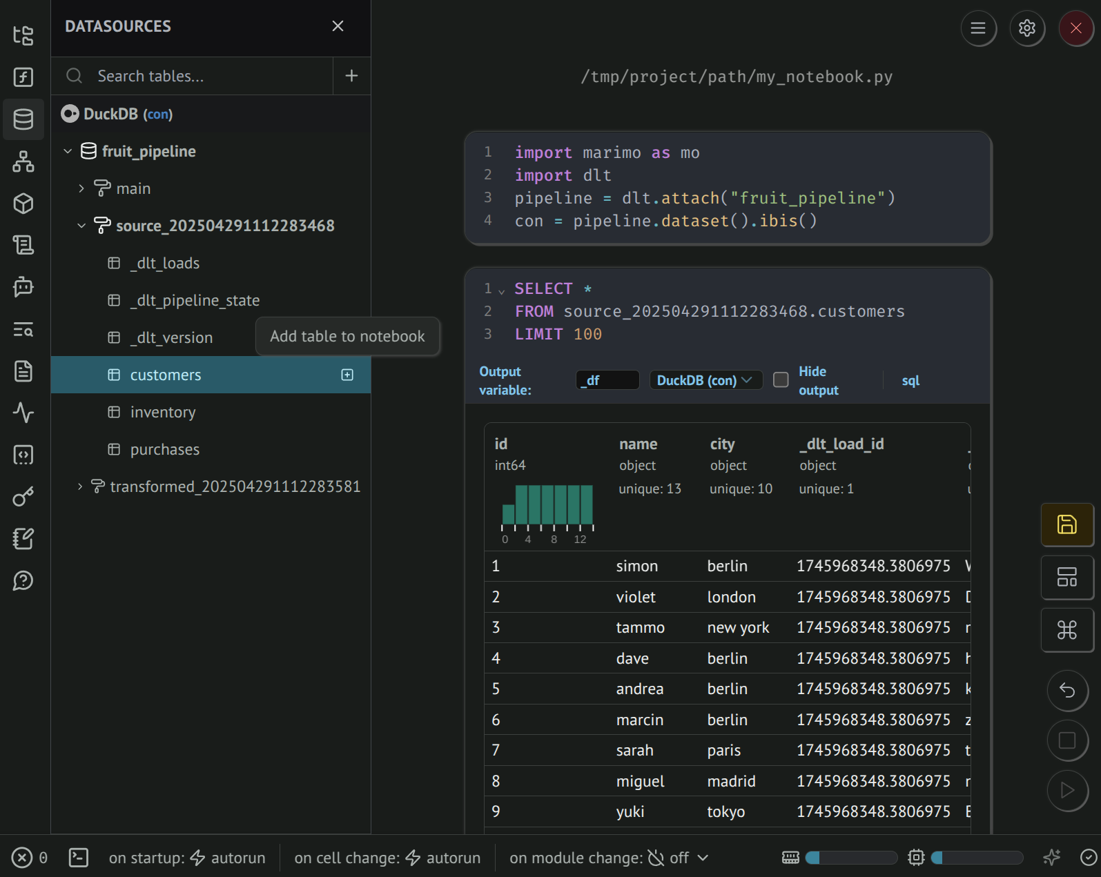1101x877 pixels.
Task: Open the variables panel icon
Action: tap(23, 77)
